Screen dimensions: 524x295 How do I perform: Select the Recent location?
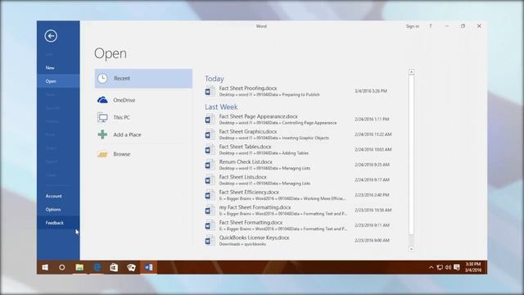pyautogui.click(x=143, y=79)
